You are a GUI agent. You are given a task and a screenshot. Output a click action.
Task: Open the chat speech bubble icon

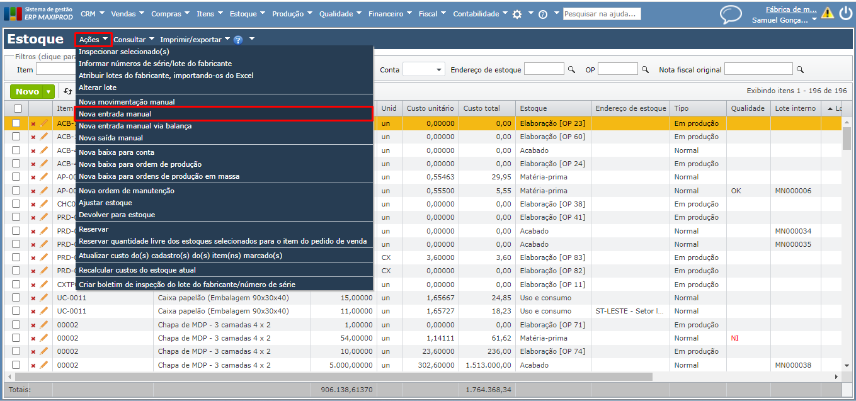[x=731, y=14]
